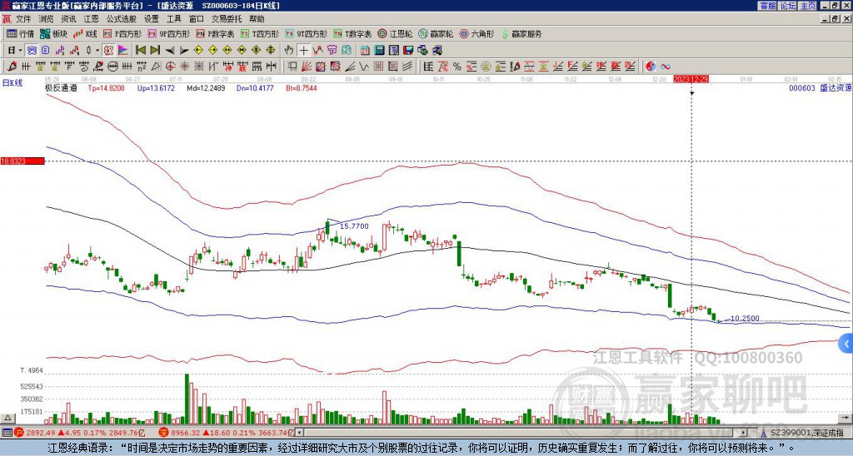Launch the 江恩轮 Gann wheel

click(x=394, y=33)
